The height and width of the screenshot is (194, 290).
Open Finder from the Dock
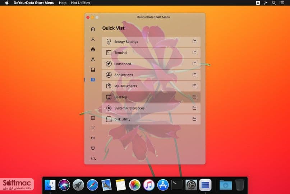[x=50, y=185]
